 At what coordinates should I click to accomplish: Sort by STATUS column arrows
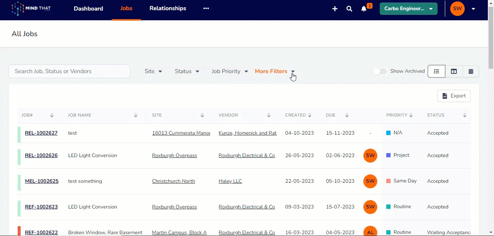[x=465, y=115]
